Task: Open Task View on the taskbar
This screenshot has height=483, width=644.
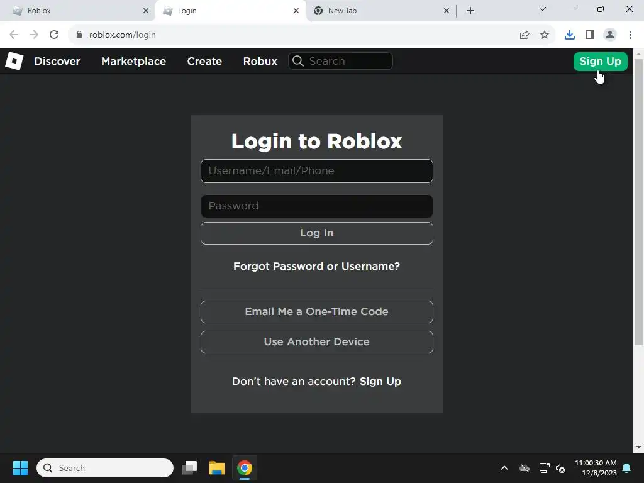Action: click(189, 468)
